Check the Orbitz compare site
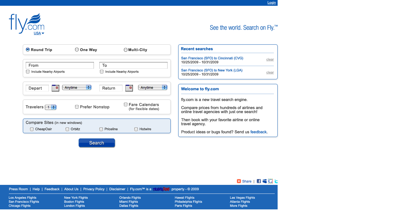Image resolution: width=416 pixels, height=214 pixels. pyautogui.click(x=67, y=129)
